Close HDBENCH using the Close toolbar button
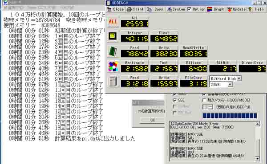 click(x=115, y=9)
